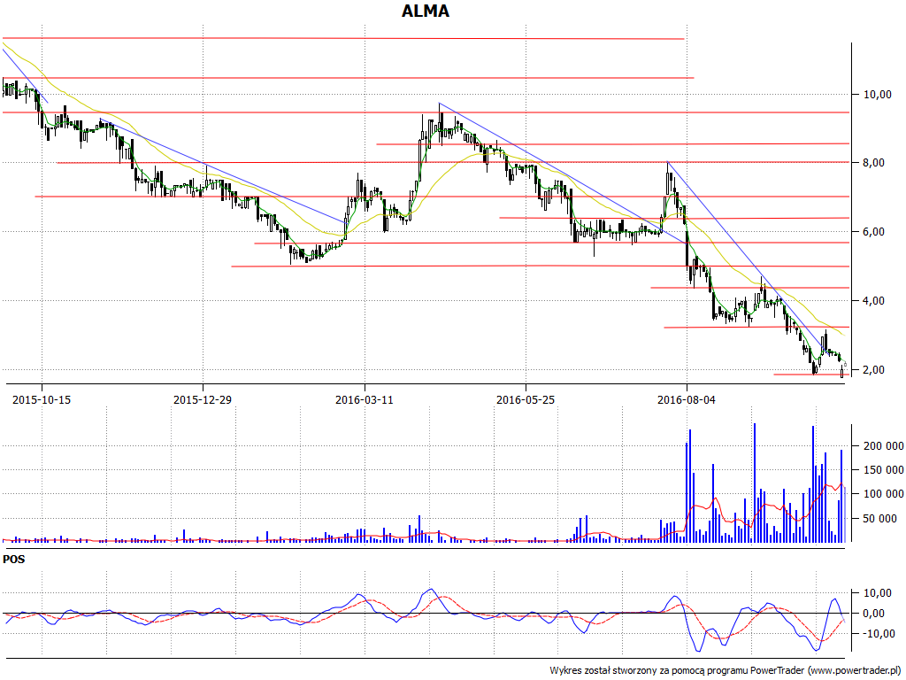The image size is (906, 680).
Task: Click the 4,00 price axis label
Action: coord(873,301)
